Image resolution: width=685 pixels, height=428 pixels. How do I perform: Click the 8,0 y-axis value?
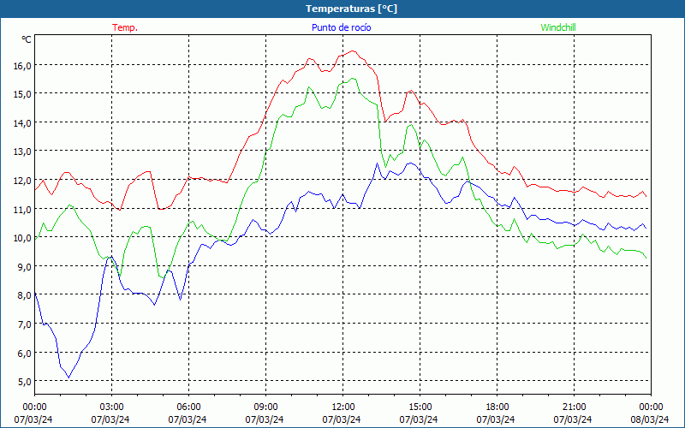click(25, 295)
